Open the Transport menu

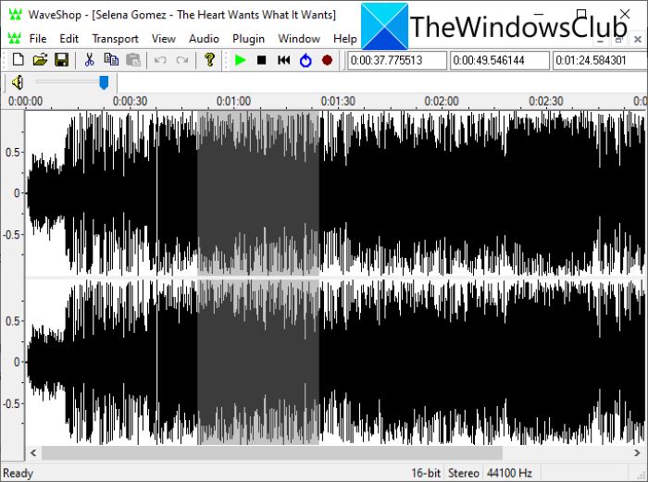116,39
